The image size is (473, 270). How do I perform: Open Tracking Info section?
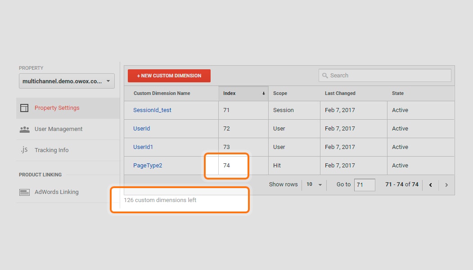pyautogui.click(x=51, y=150)
